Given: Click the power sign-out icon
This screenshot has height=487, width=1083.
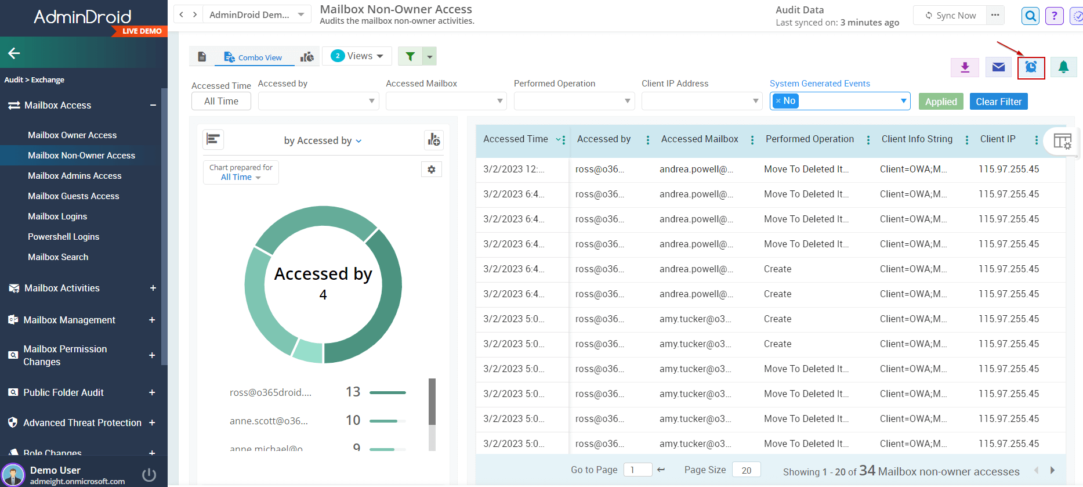Looking at the screenshot, I should [149, 475].
